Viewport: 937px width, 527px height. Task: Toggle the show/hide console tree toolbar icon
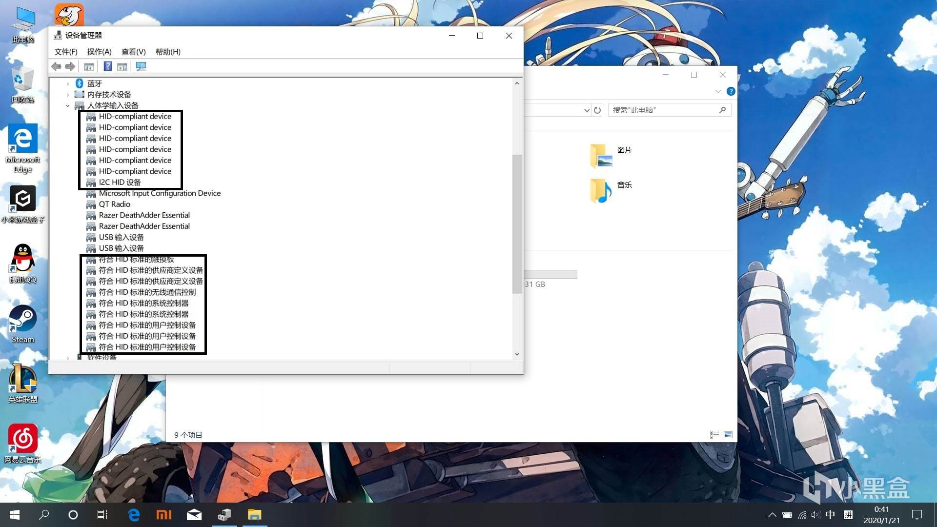tap(89, 67)
